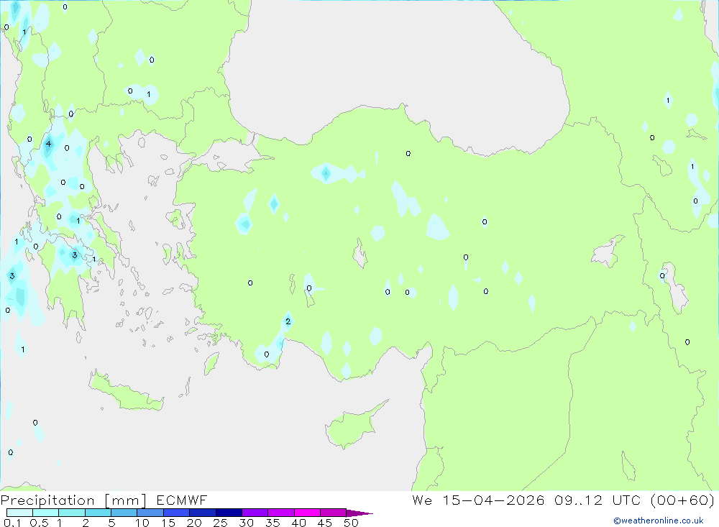This screenshot has height=527, width=719.
Task: Select the 45–50 mm legend swatch
Action: [x=333, y=513]
